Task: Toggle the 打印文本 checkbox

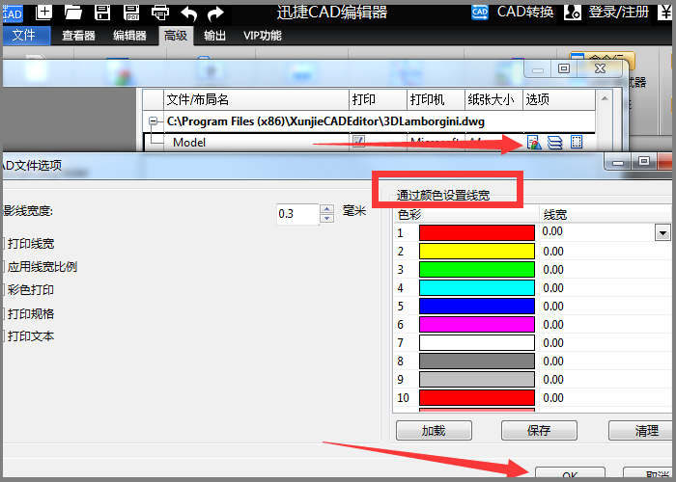Action: click(2, 336)
